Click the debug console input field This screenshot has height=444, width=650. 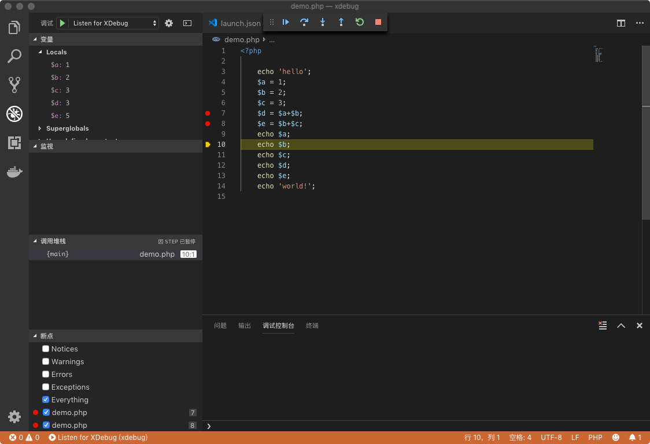[405, 426]
